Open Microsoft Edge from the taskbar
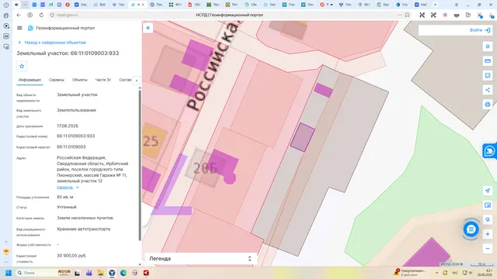Viewport: 497px width, 279px height. point(123,273)
